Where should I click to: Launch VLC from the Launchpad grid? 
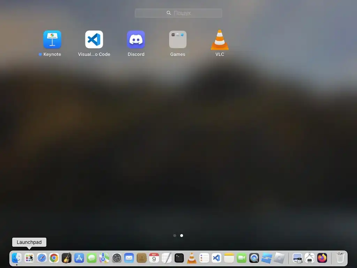[220, 40]
